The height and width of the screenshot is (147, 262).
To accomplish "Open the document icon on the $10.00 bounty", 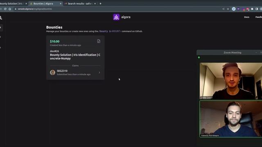I will [99, 41].
